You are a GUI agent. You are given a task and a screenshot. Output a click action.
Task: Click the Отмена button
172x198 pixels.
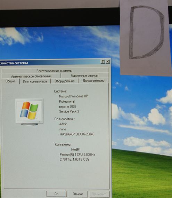pos(78,194)
